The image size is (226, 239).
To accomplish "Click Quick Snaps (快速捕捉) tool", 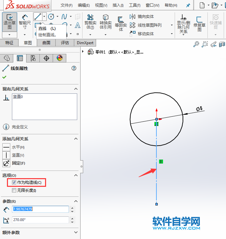I will point(215,22).
